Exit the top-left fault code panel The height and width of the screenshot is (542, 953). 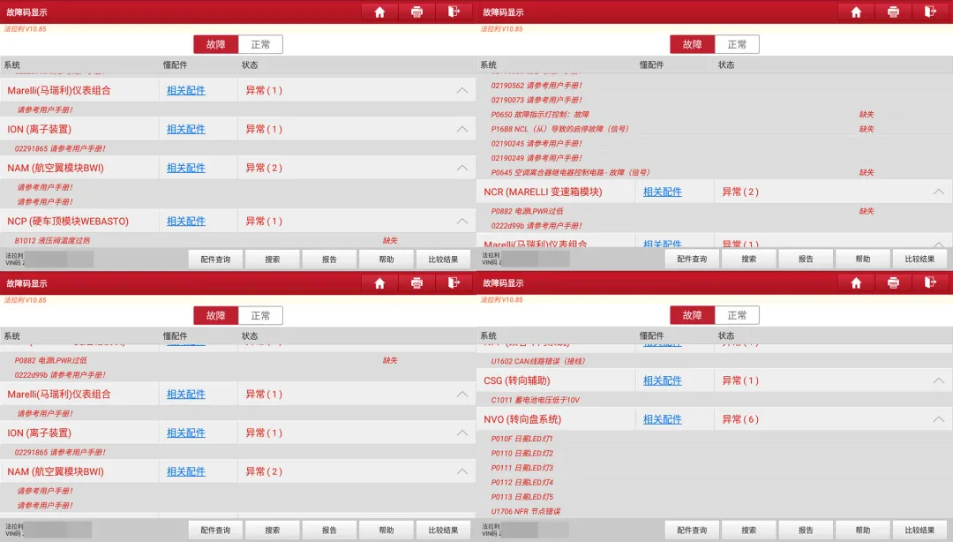click(x=454, y=12)
